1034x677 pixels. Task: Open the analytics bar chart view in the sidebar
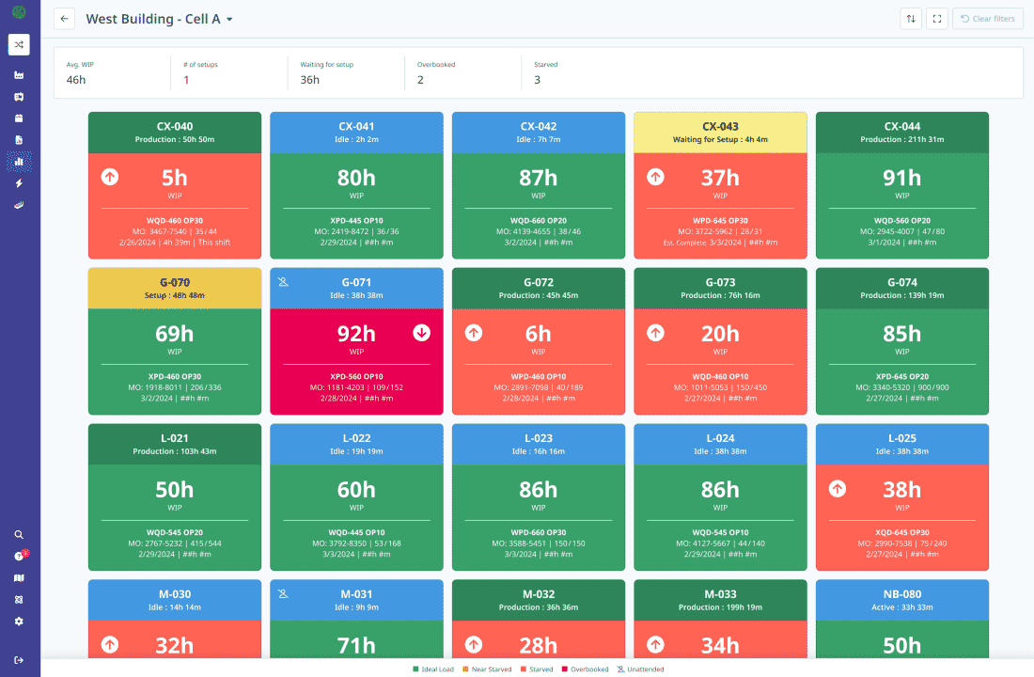click(x=19, y=162)
